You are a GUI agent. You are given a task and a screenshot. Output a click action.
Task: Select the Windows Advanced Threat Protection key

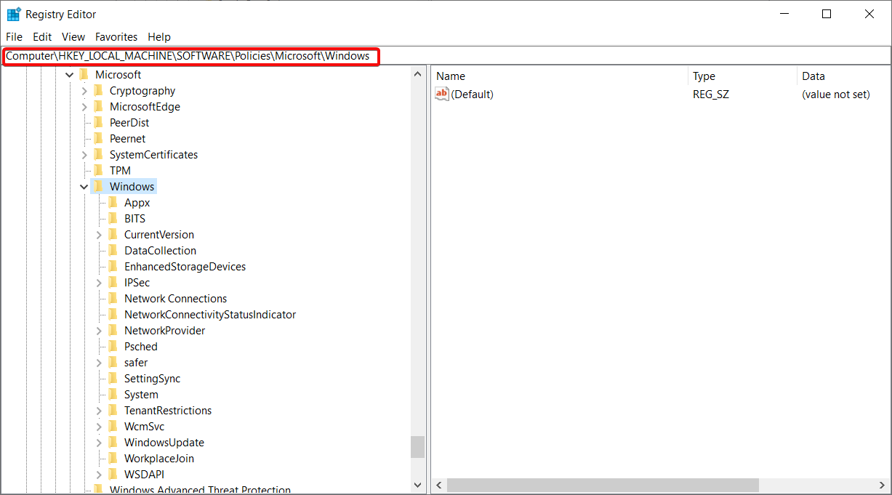coord(200,490)
